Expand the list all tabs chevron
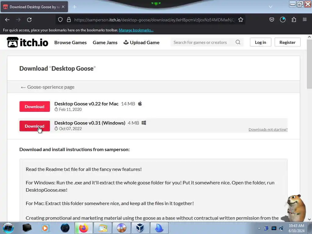Image resolution: width=312 pixels, height=234 pixels. pos(271,7)
